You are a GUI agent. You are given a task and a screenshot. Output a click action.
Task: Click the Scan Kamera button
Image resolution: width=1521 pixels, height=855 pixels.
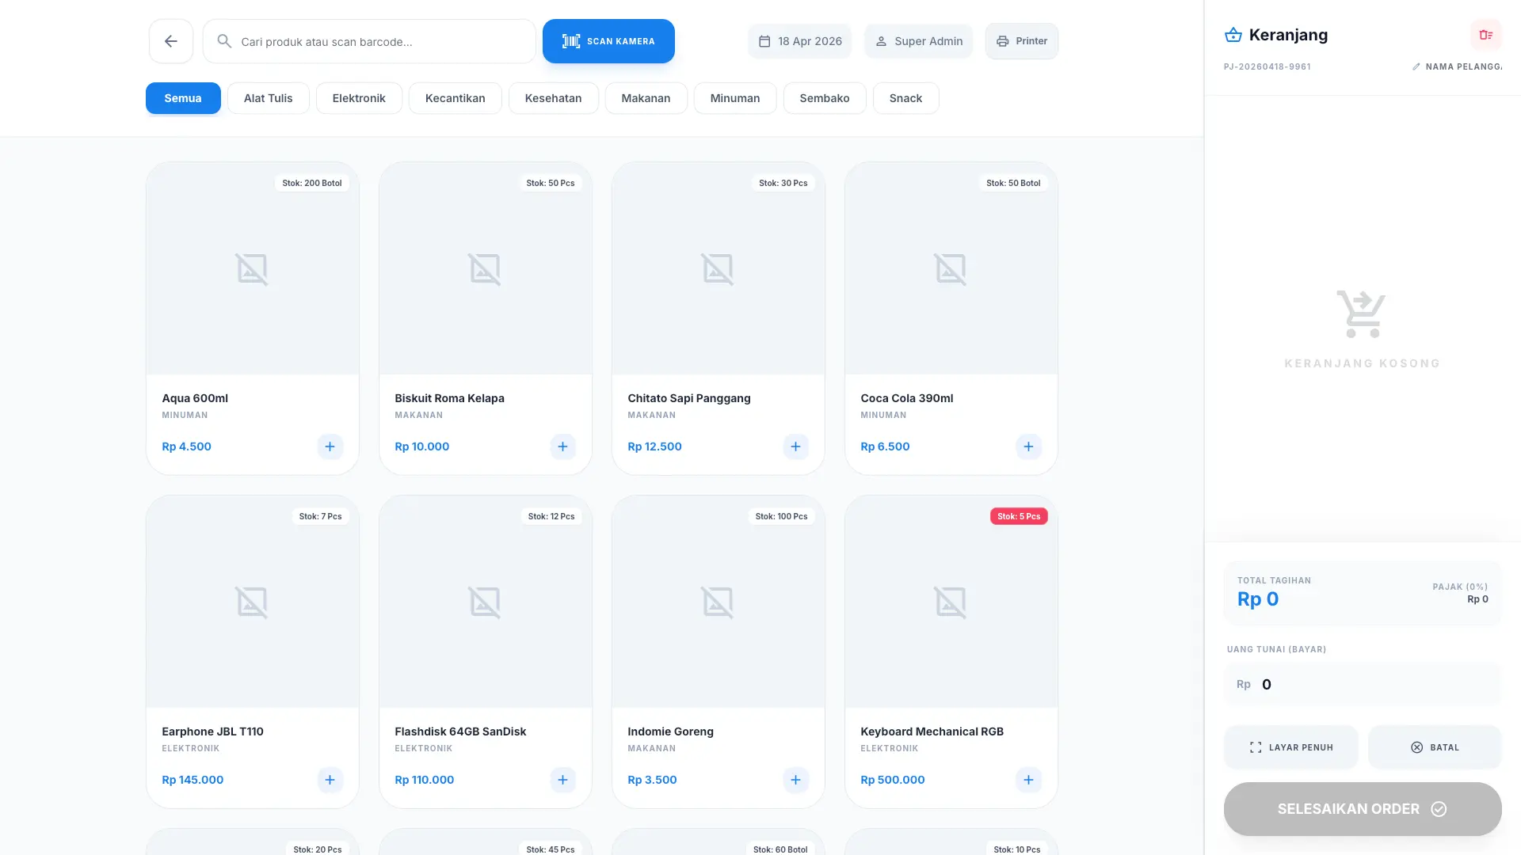608,41
